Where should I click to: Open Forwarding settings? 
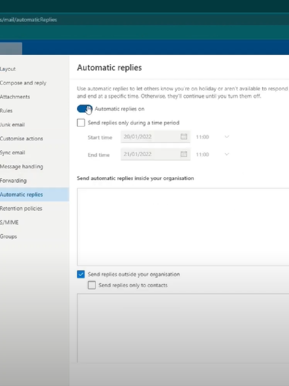(13, 181)
